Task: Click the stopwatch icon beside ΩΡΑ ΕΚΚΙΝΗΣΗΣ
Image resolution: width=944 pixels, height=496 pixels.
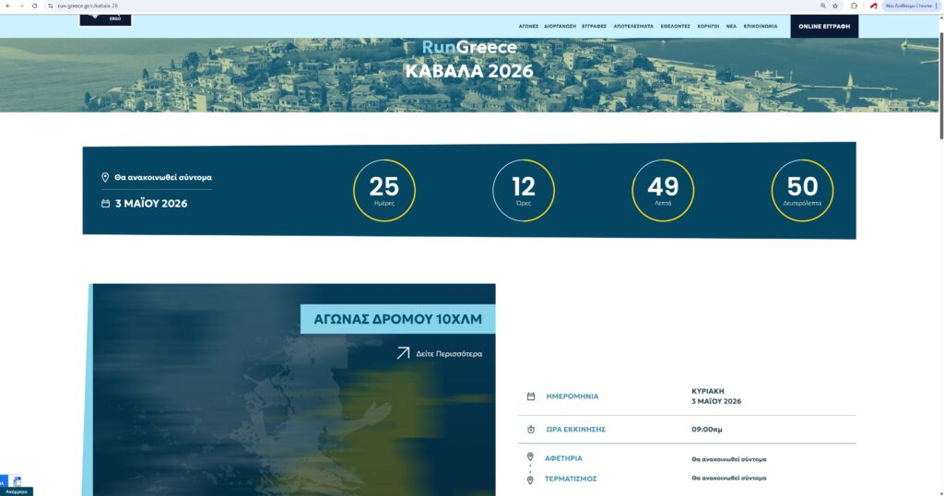Action: pyautogui.click(x=531, y=430)
